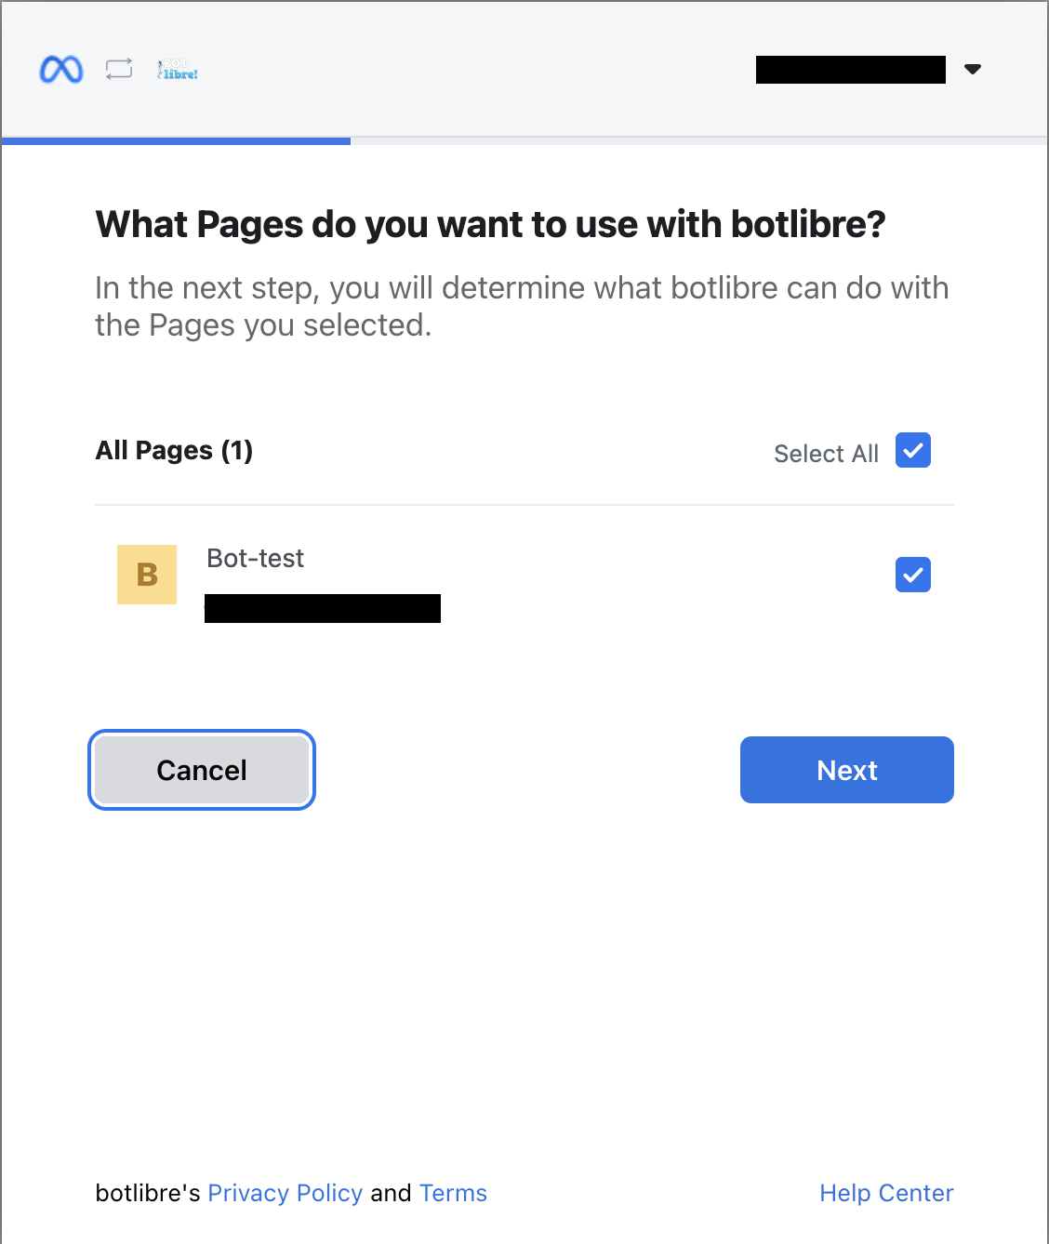Select the Bot-test page name

tap(256, 558)
